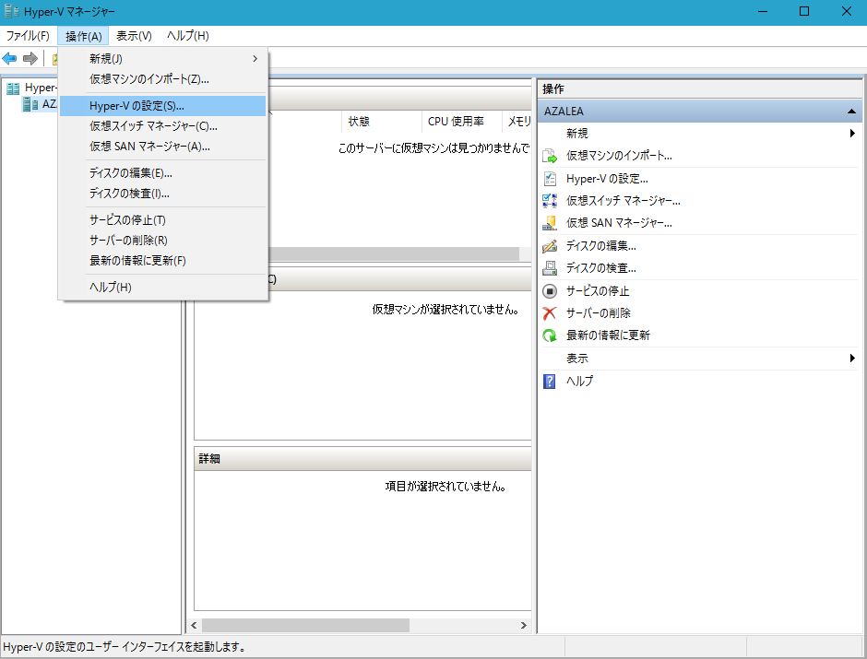This screenshot has width=867, height=659.
Task: Click the 操作 pane title header
Action: click(699, 88)
